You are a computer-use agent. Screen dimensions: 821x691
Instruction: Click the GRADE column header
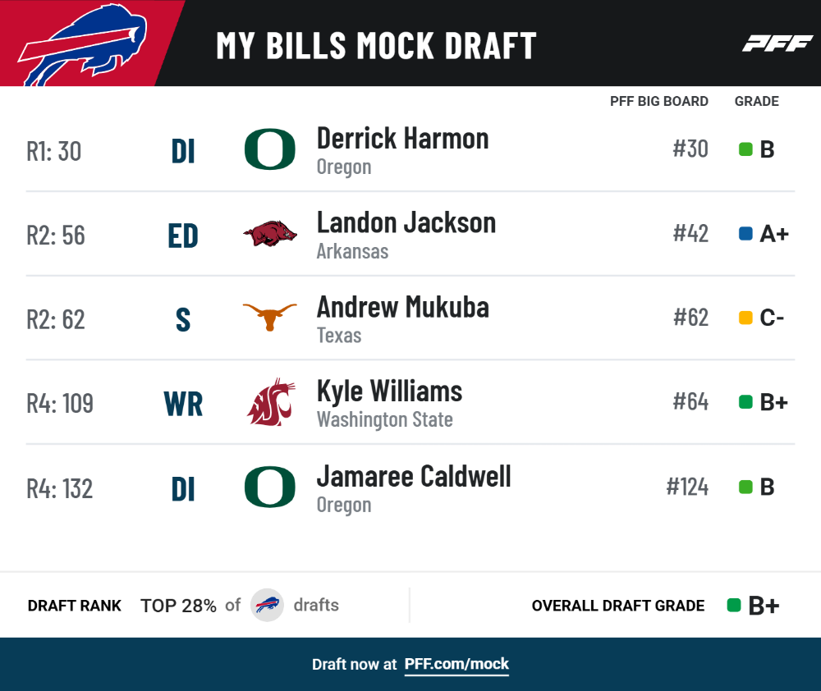757,101
